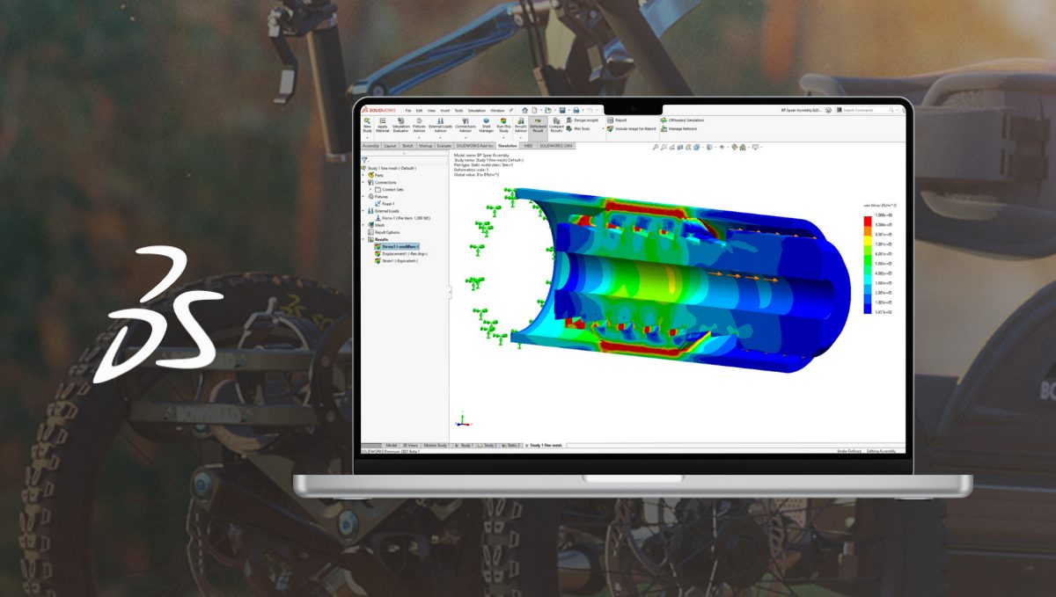Open the Results Advisor

coord(520,125)
